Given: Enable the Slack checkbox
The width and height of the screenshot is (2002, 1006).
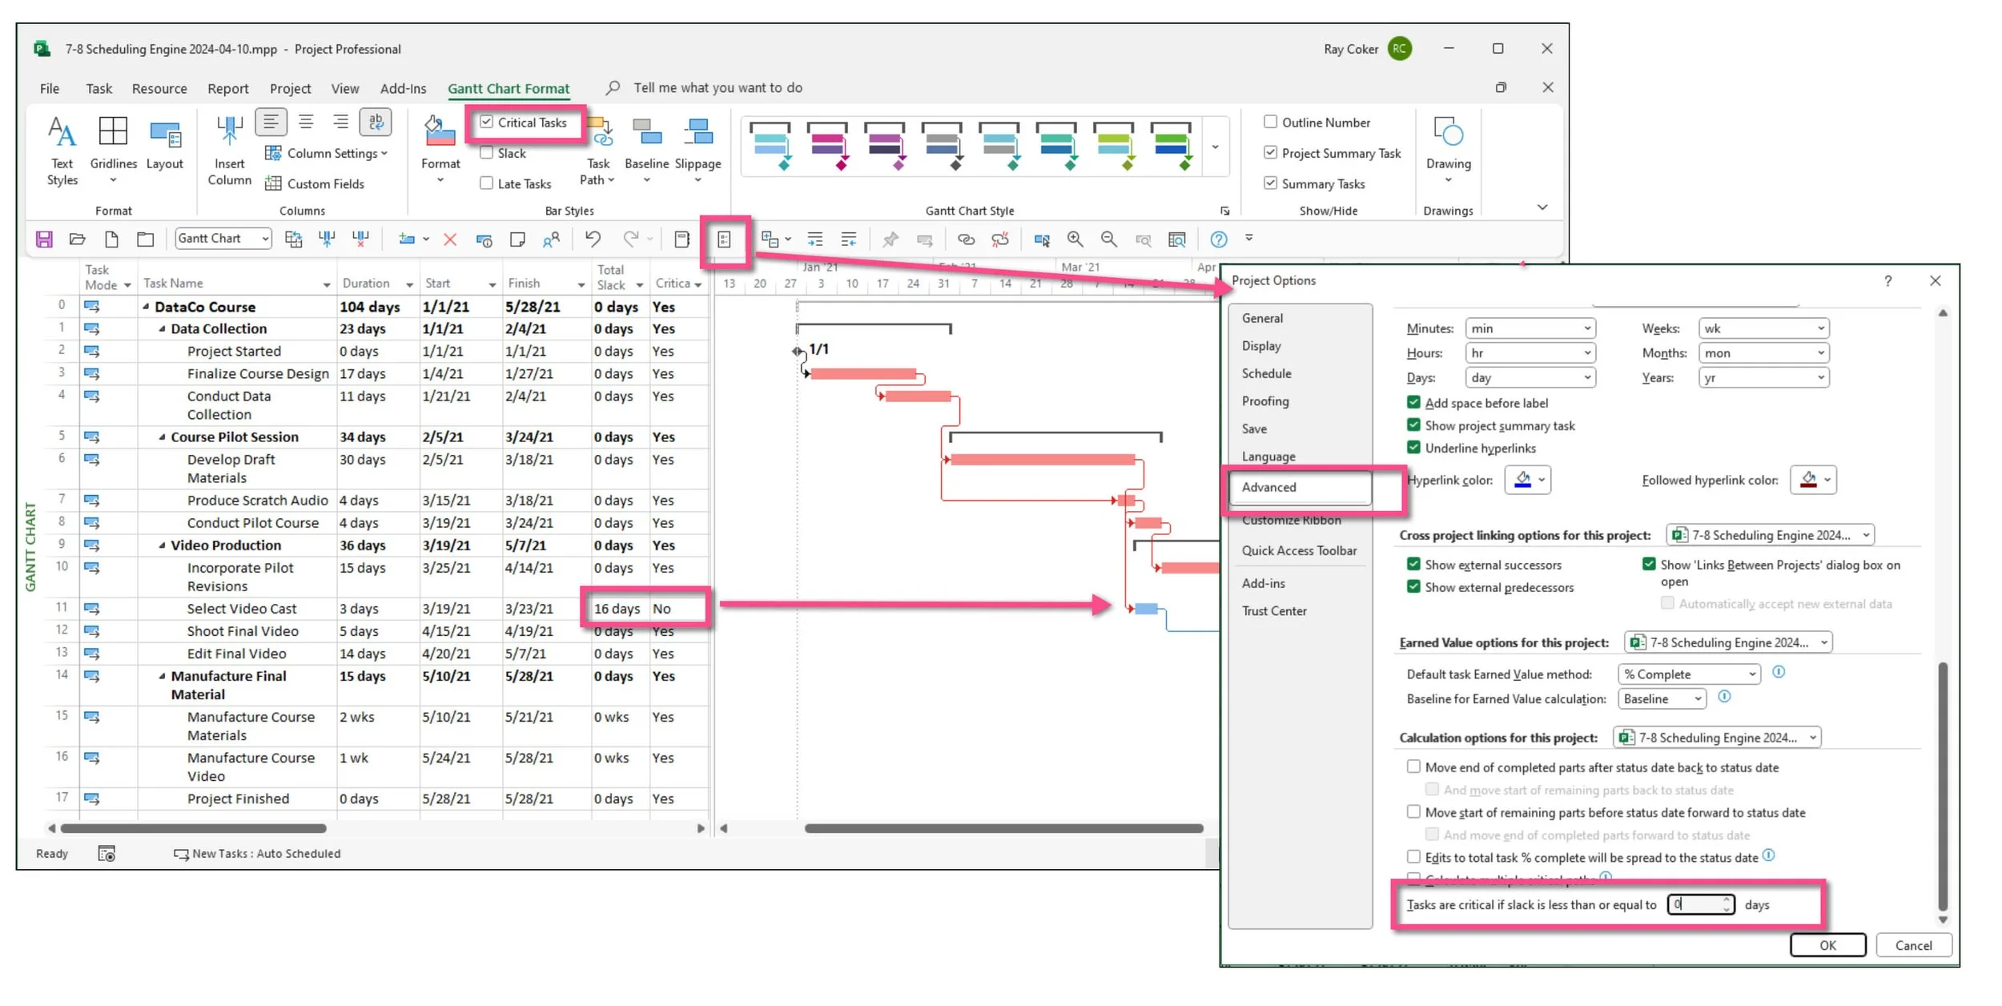Looking at the screenshot, I should (x=486, y=153).
